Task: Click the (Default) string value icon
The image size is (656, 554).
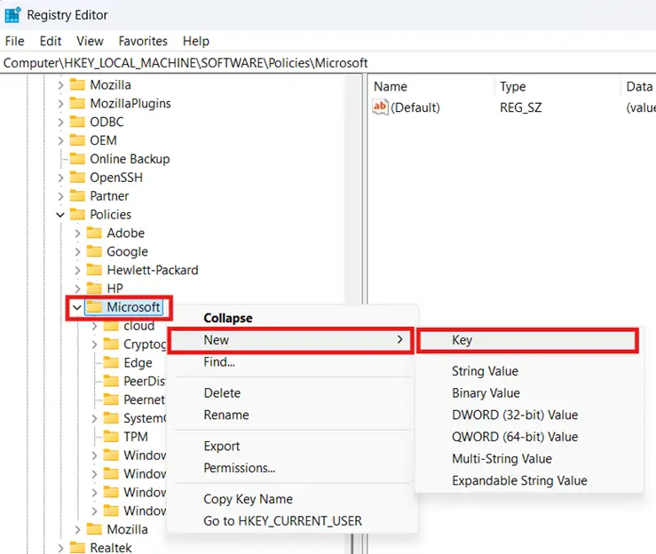Action: [x=380, y=107]
